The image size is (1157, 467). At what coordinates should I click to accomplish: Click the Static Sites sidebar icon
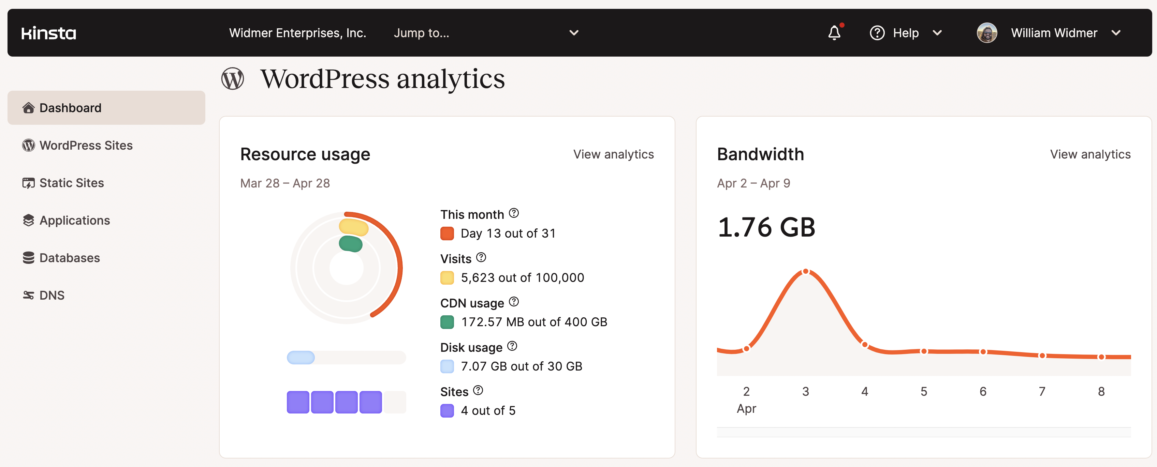tap(28, 183)
